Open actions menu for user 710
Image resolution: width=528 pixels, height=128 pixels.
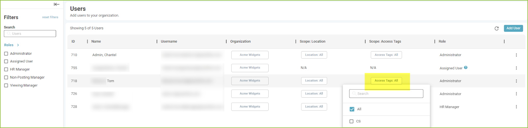click(516, 55)
